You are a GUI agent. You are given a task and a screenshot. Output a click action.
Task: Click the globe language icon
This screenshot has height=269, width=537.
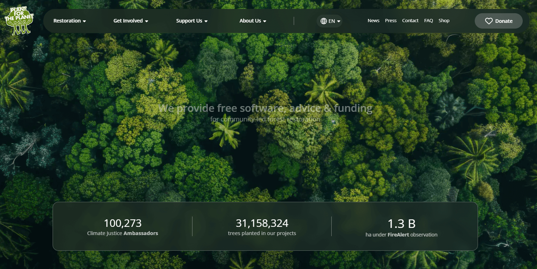pyautogui.click(x=323, y=21)
